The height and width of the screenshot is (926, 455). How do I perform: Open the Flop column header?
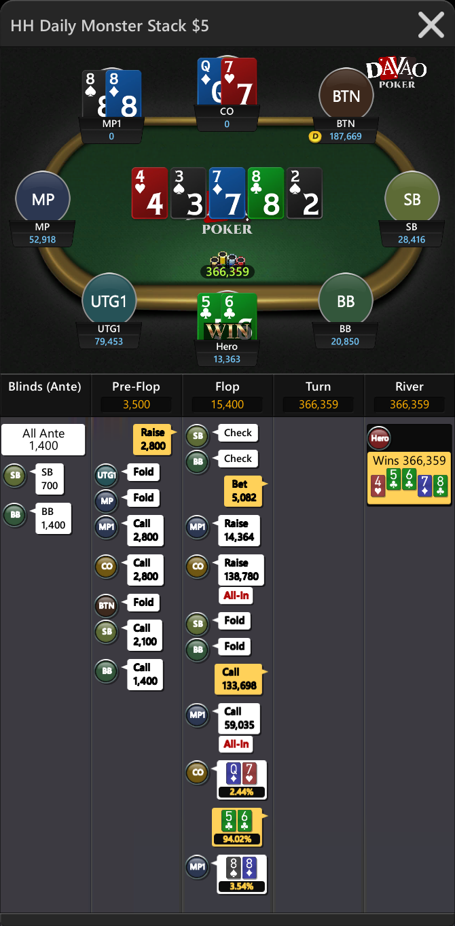click(x=227, y=387)
